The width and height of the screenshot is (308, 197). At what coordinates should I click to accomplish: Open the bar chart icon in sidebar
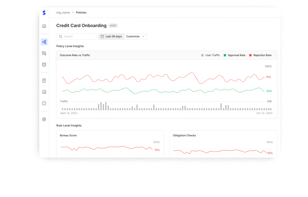pyautogui.click(x=44, y=92)
